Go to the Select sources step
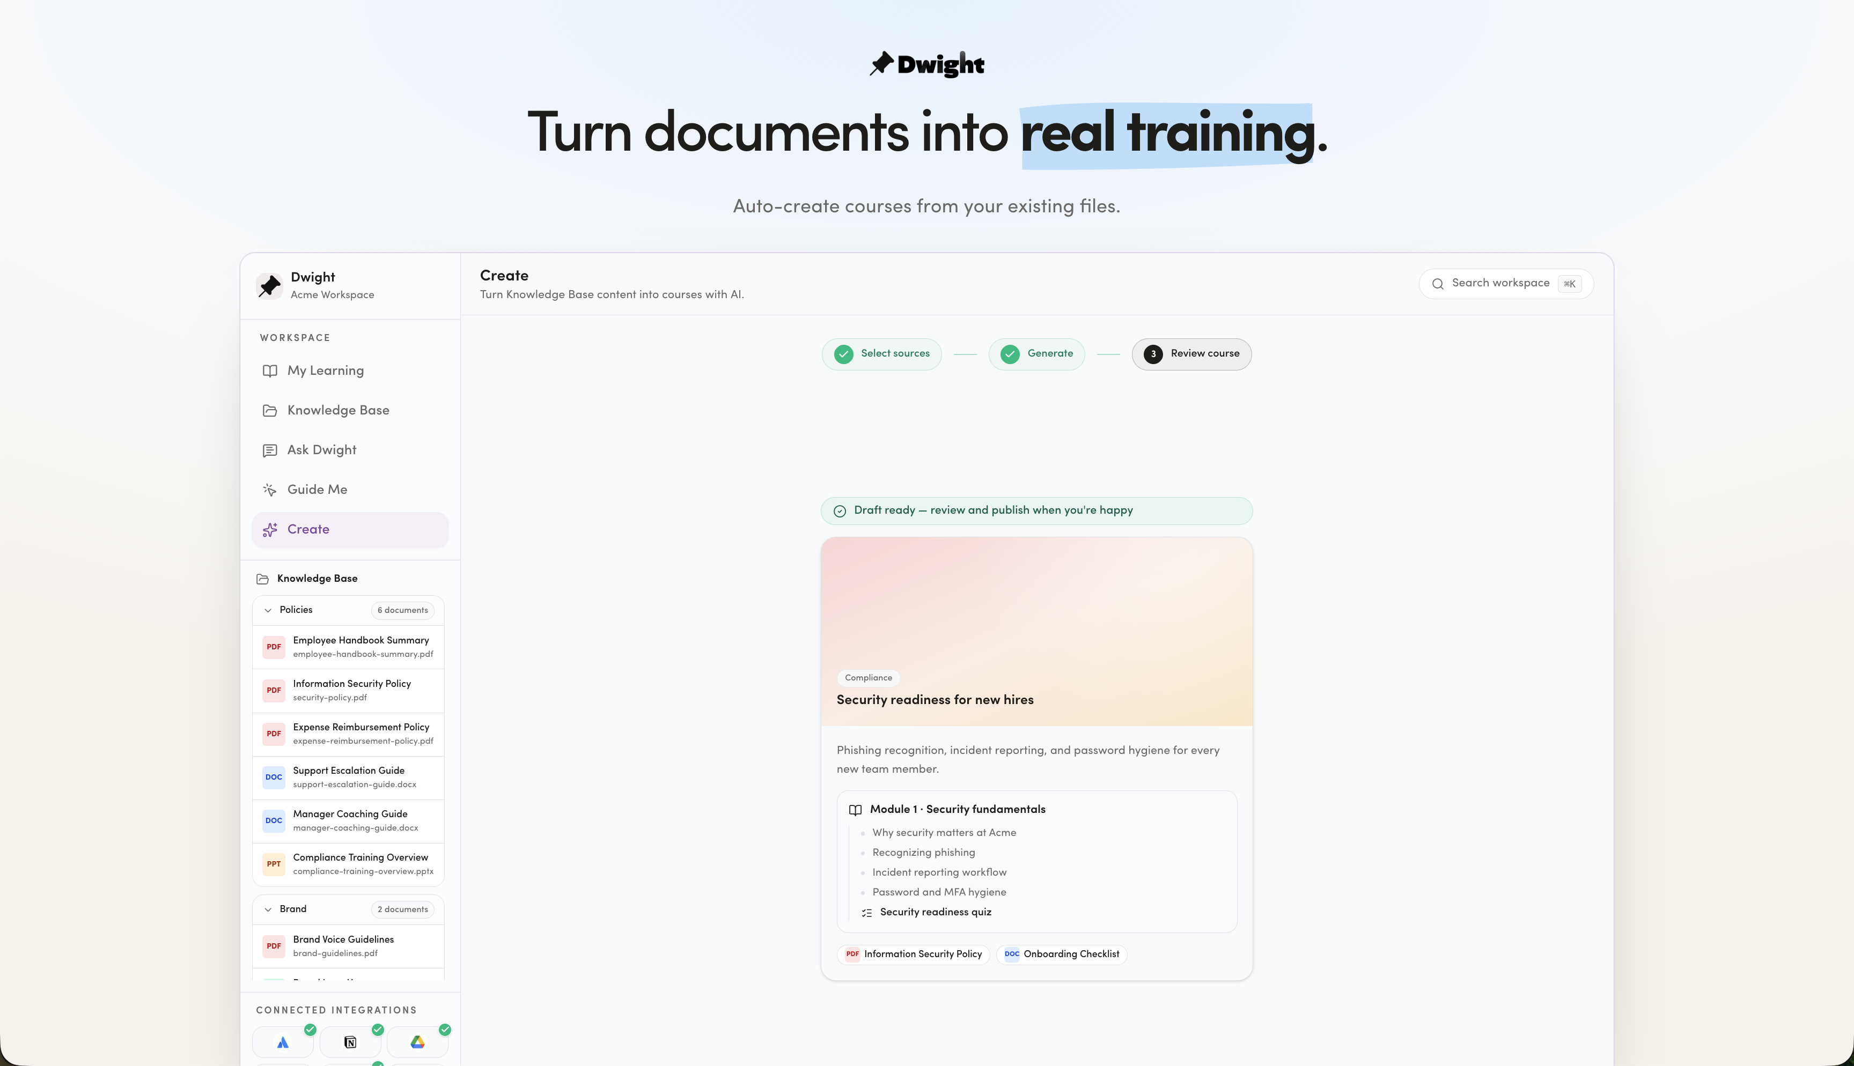The image size is (1854, 1066). coord(881,354)
